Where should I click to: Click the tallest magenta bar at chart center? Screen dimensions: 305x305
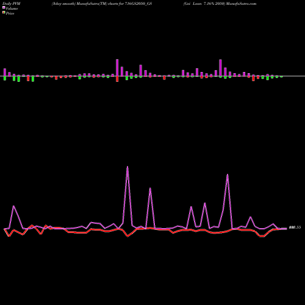(117, 68)
